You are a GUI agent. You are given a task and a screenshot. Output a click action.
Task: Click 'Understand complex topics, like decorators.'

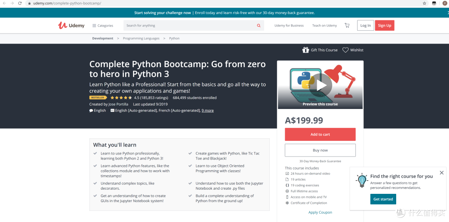click(x=128, y=186)
